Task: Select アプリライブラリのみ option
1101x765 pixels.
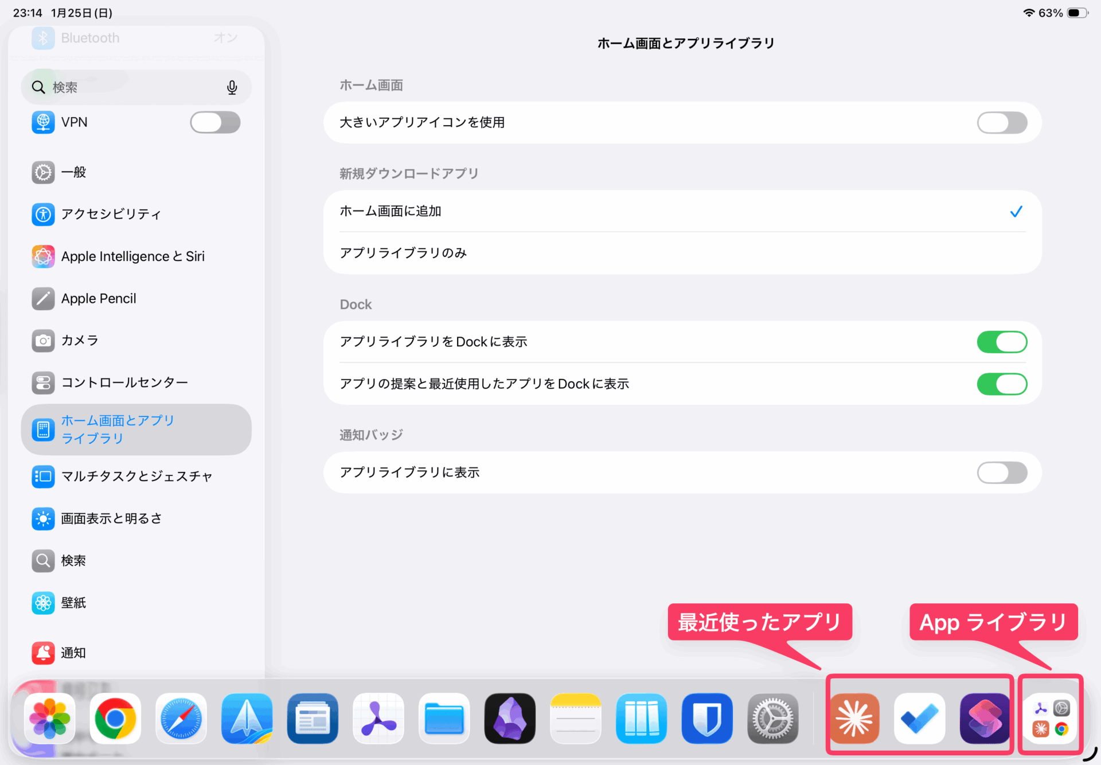Action: (682, 253)
